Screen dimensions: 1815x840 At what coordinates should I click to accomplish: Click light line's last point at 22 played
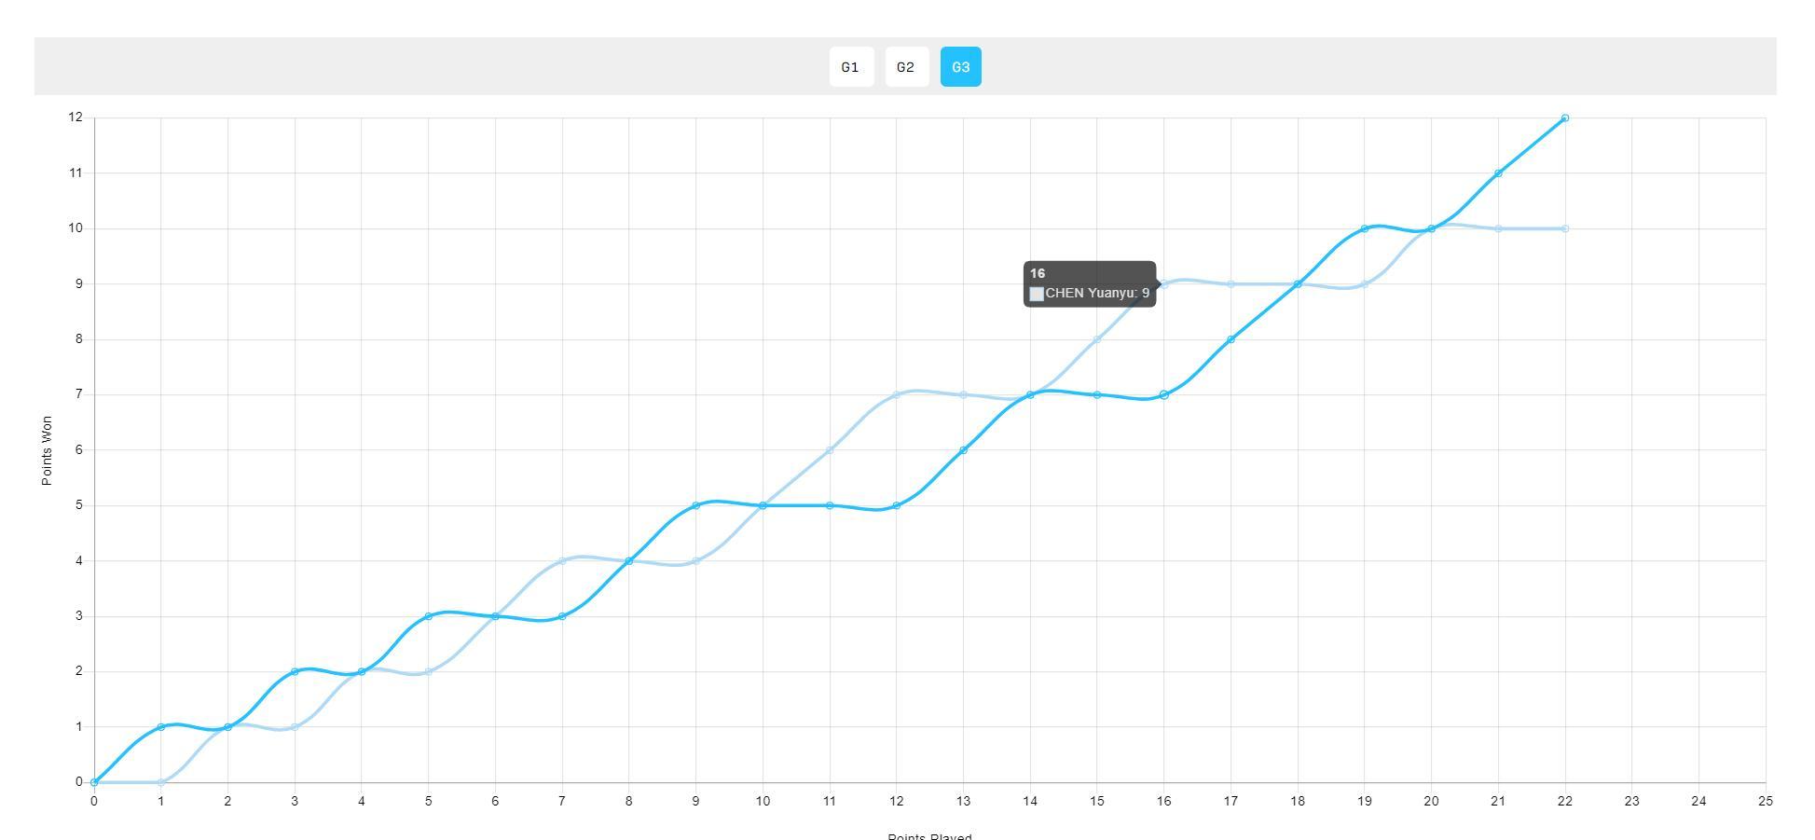pos(1564,228)
